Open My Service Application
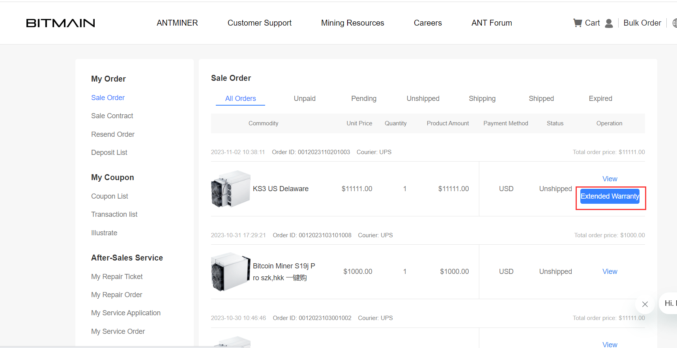Viewport: 677px width, 348px height. 126,313
